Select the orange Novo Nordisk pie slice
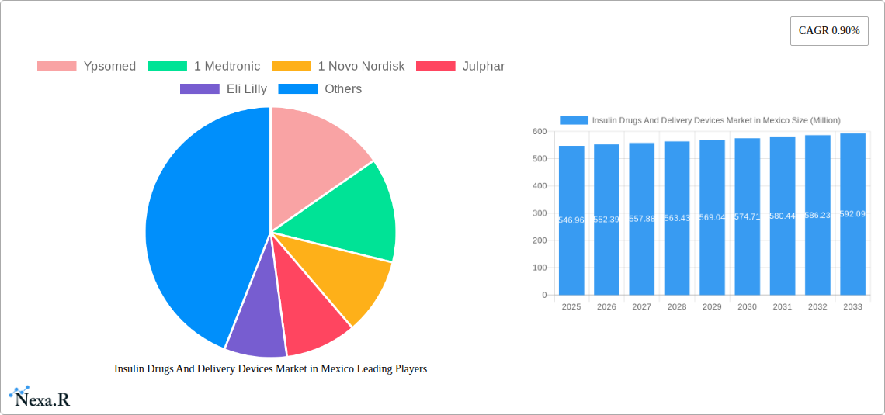The width and height of the screenshot is (885, 415). click(x=340, y=276)
